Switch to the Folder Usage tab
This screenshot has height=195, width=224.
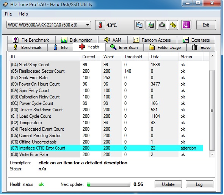point(165,47)
